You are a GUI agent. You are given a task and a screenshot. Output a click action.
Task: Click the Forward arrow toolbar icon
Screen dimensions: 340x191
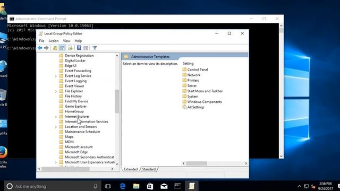tap(46, 48)
